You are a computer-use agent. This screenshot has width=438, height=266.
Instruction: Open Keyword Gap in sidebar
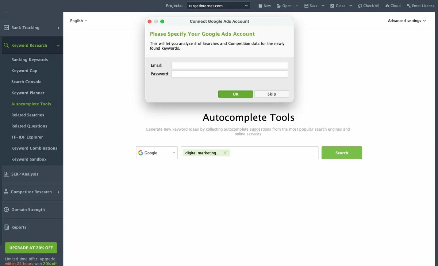(24, 71)
